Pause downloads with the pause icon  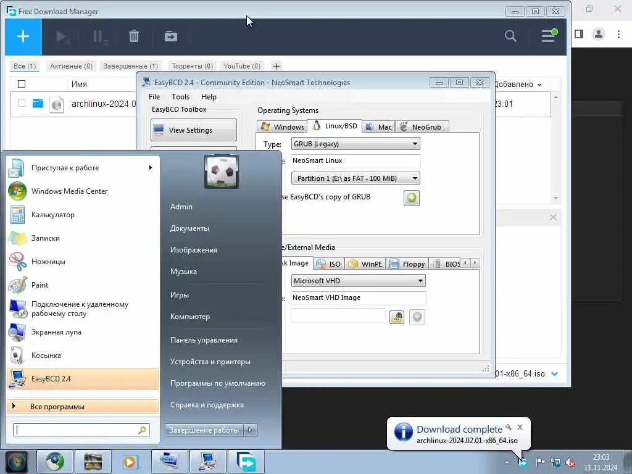[100, 36]
